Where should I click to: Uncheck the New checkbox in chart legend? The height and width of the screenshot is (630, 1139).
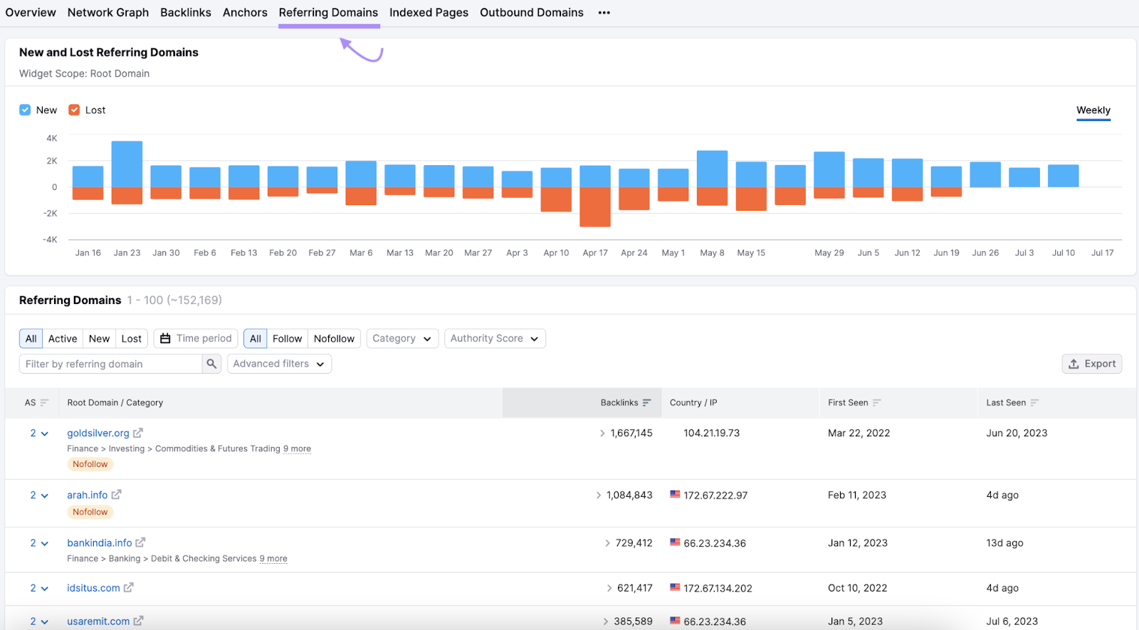point(25,110)
